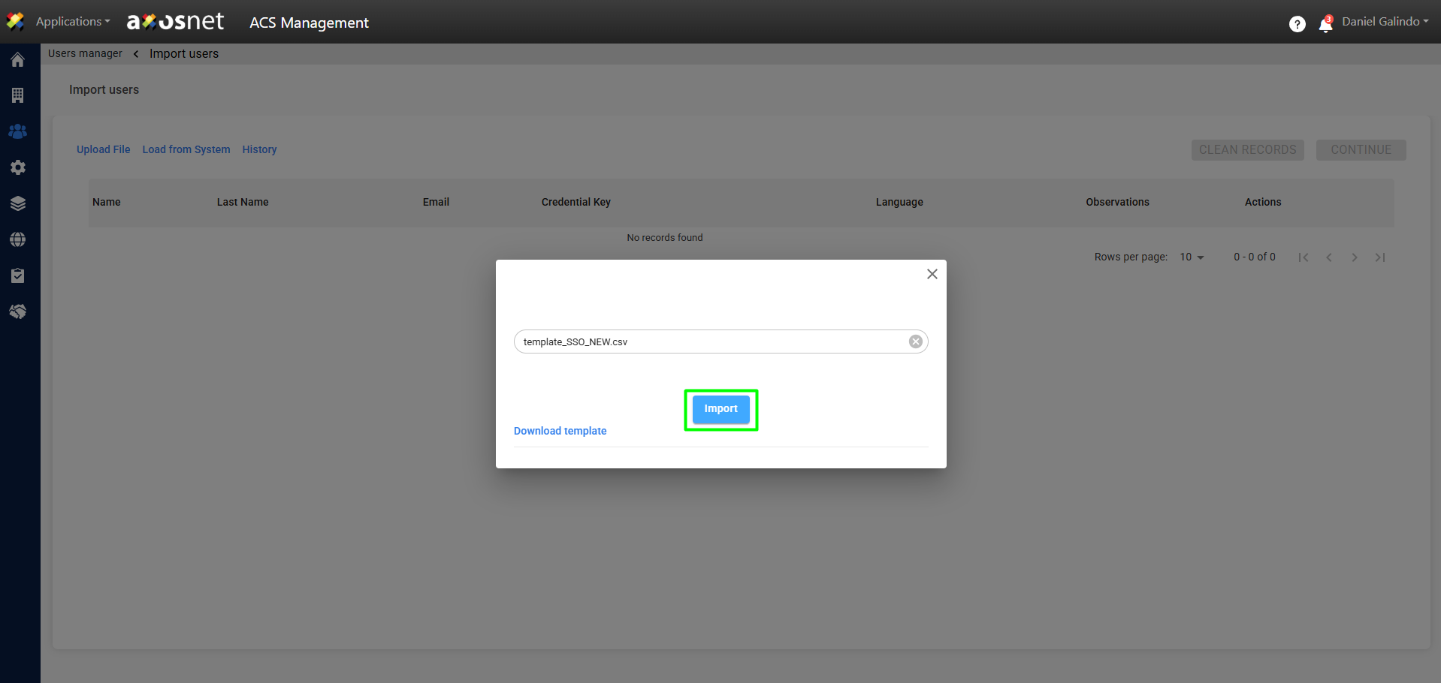Open the settings gear sidebar icon
Image resolution: width=1441 pixels, height=683 pixels.
(18, 167)
